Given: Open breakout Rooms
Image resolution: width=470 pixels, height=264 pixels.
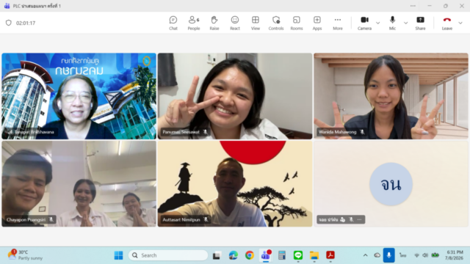Looking at the screenshot, I should click(x=297, y=23).
